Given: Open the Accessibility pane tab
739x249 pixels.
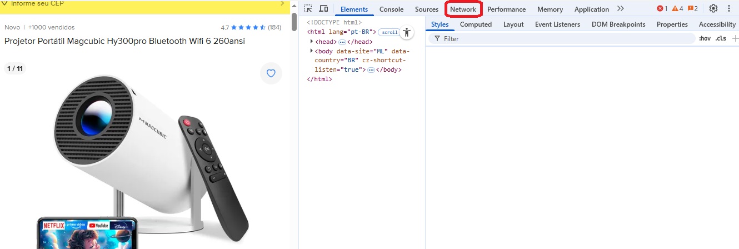Looking at the screenshot, I should click(717, 24).
